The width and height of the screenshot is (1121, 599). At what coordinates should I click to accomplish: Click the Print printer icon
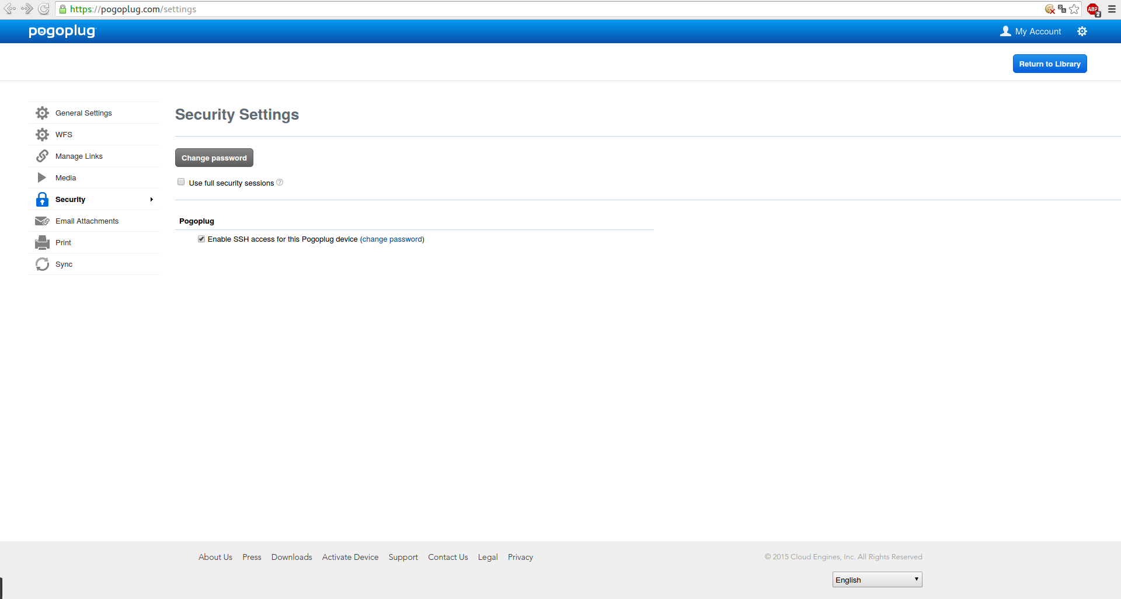42,242
